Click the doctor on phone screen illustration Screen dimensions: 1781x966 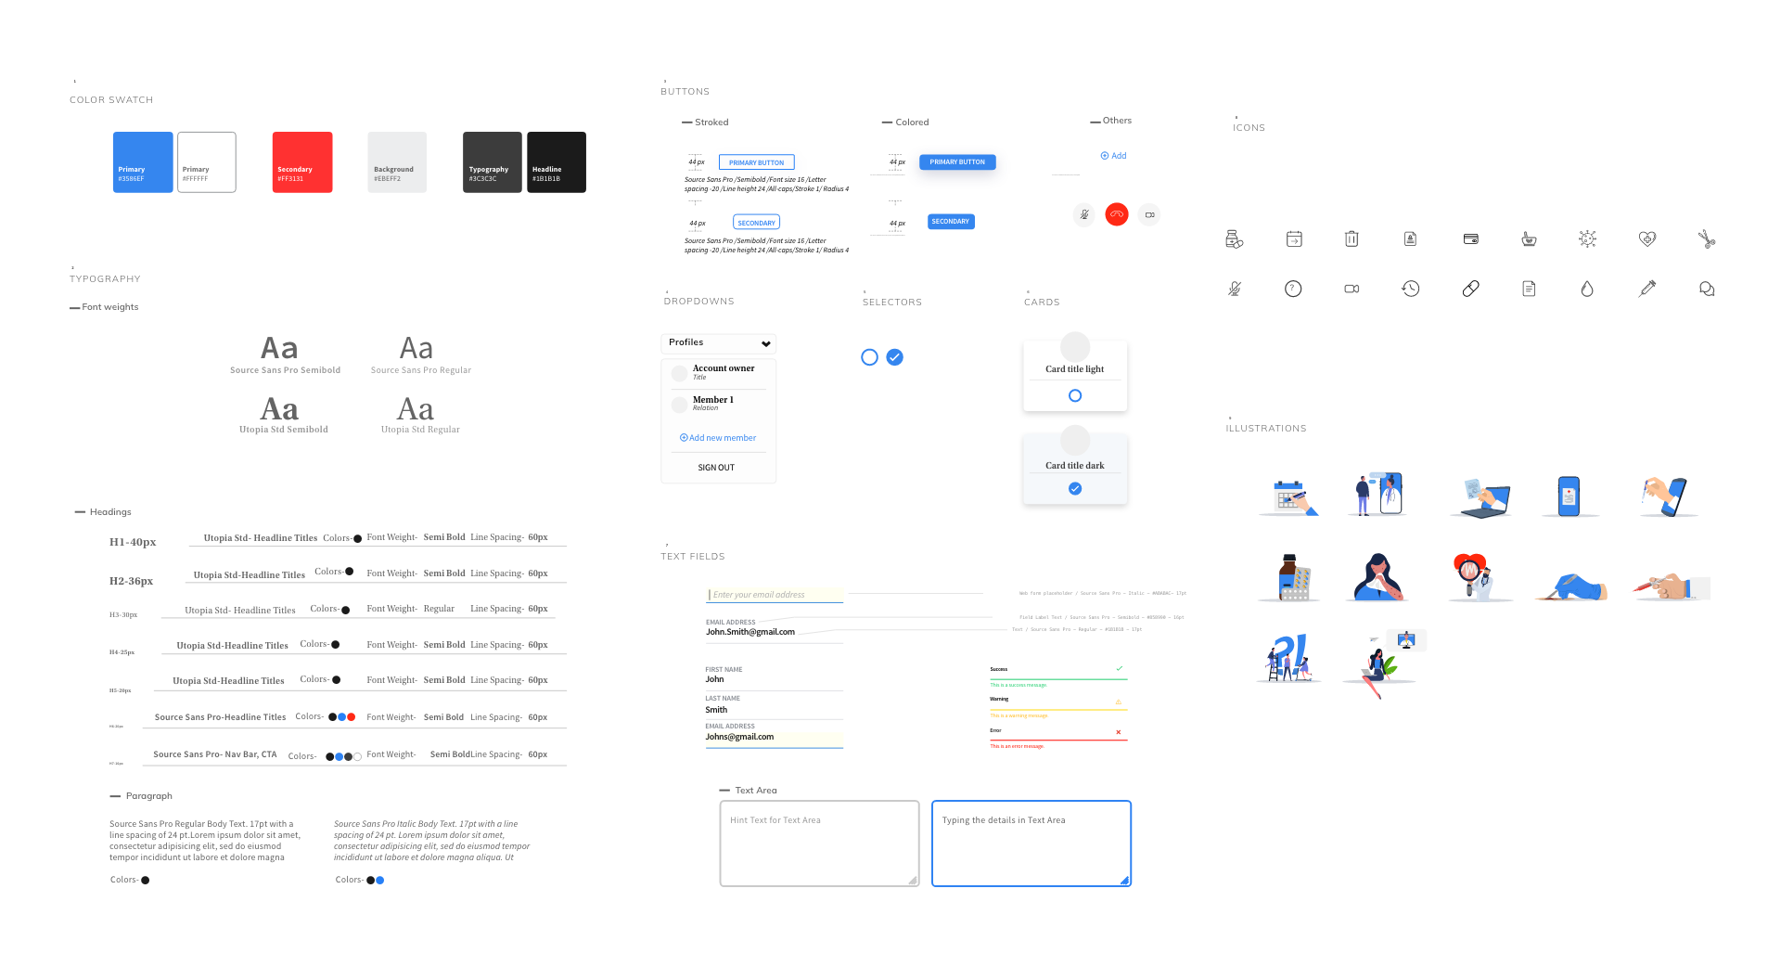1377,494
